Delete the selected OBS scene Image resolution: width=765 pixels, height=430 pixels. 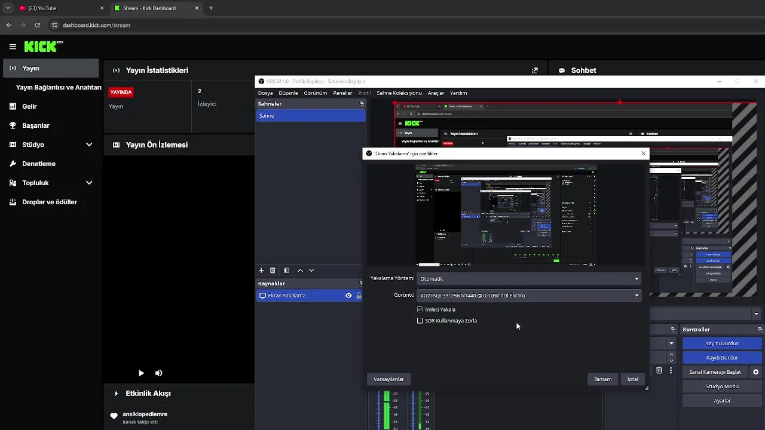point(273,271)
